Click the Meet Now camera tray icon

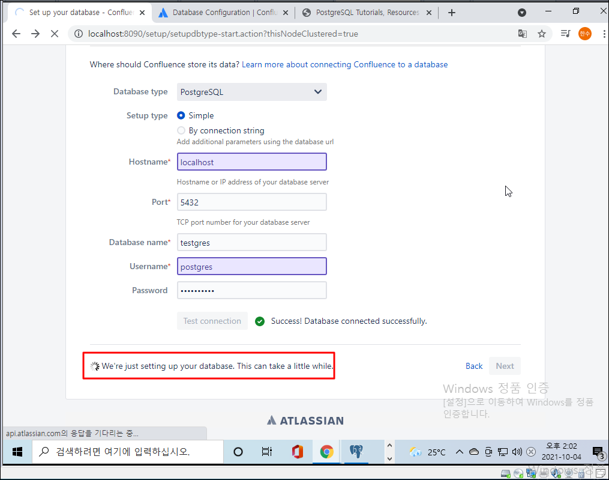pos(488,452)
